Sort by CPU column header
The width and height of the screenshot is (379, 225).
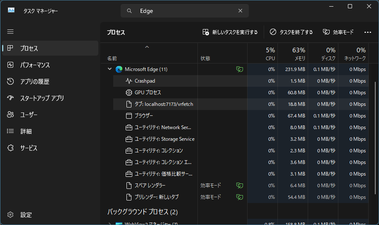click(262, 54)
